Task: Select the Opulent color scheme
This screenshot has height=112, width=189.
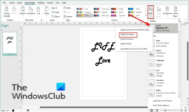Action: click(119, 15)
